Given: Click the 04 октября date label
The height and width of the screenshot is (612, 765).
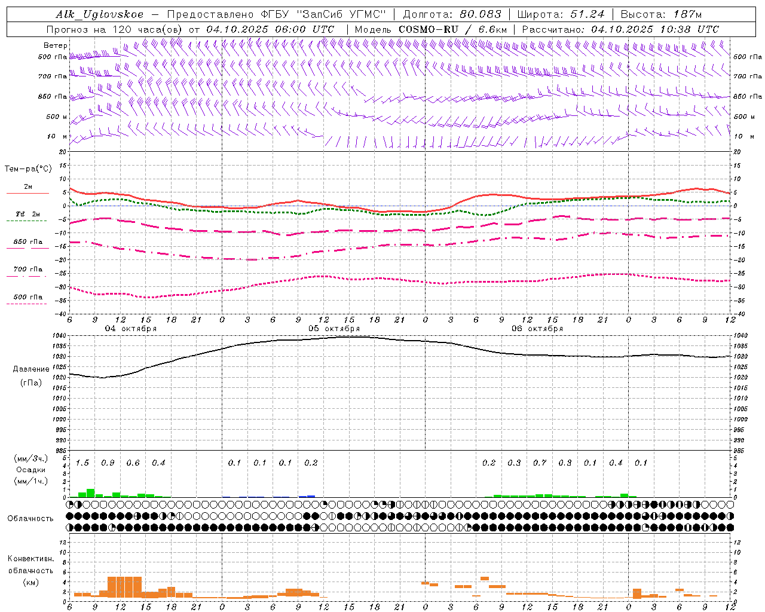Looking at the screenshot, I should pos(131,329).
